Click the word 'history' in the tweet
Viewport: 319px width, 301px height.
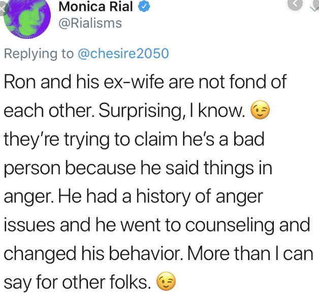pos(163,197)
